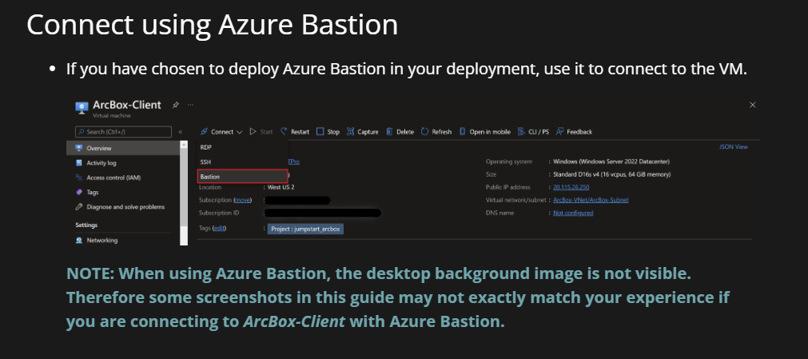Screen dimensions: 808x359
Task: Stop the VM using the toolbar
Action: pyautogui.click(x=328, y=132)
